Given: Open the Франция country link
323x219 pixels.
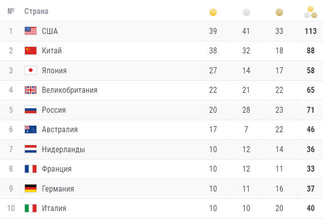Looking at the screenshot, I should pos(56,169).
